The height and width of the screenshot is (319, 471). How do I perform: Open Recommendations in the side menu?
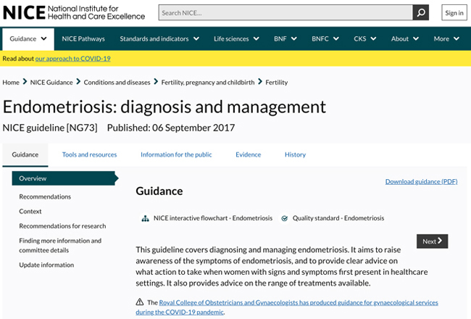[x=45, y=196]
